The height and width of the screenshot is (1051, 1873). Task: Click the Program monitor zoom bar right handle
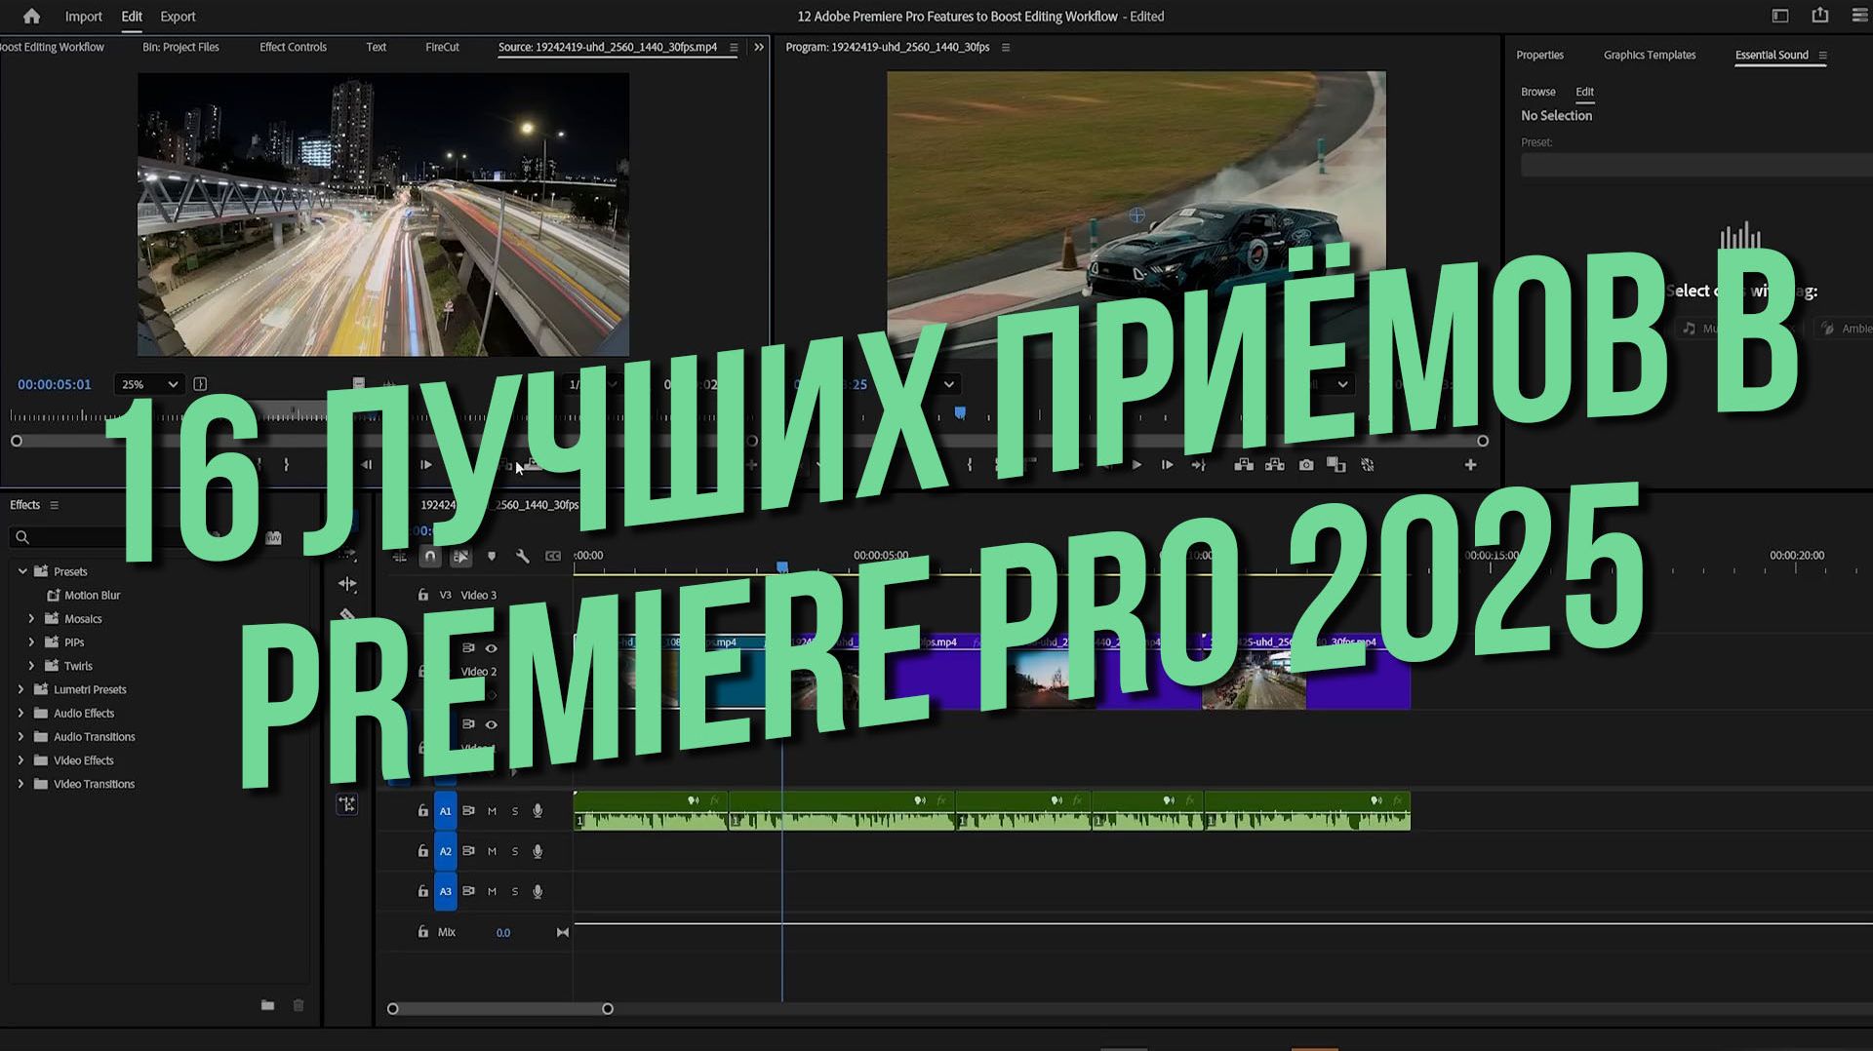1483,441
